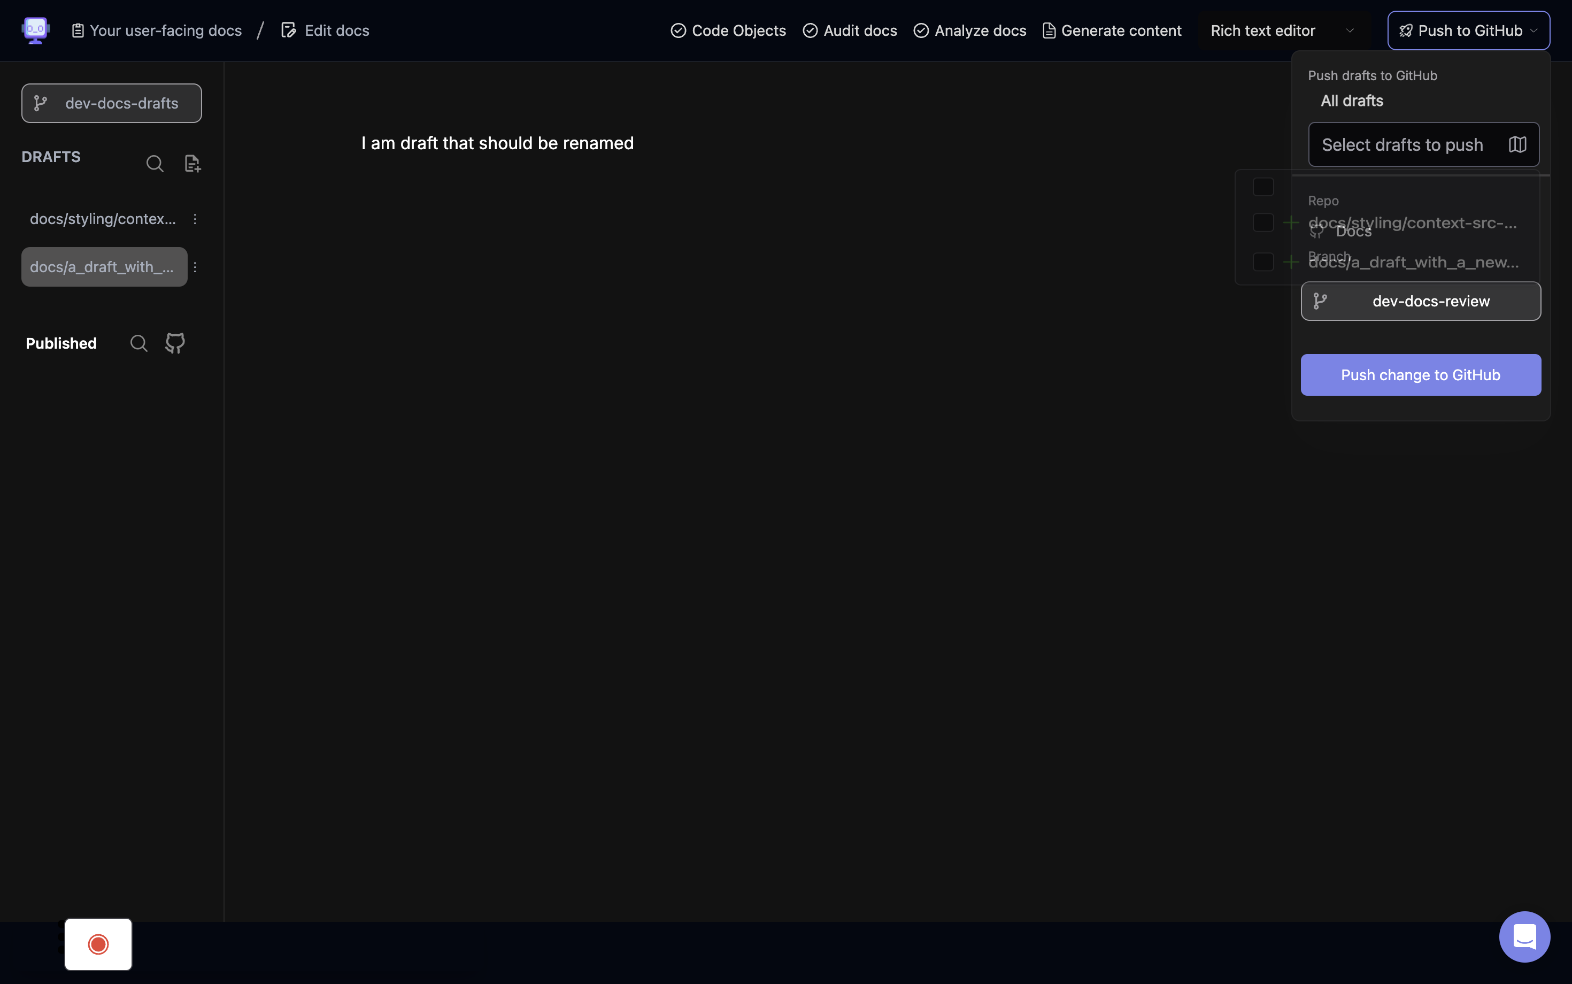Expand the Push to GitHub dropdown arrow
The width and height of the screenshot is (1572, 984).
click(x=1535, y=30)
